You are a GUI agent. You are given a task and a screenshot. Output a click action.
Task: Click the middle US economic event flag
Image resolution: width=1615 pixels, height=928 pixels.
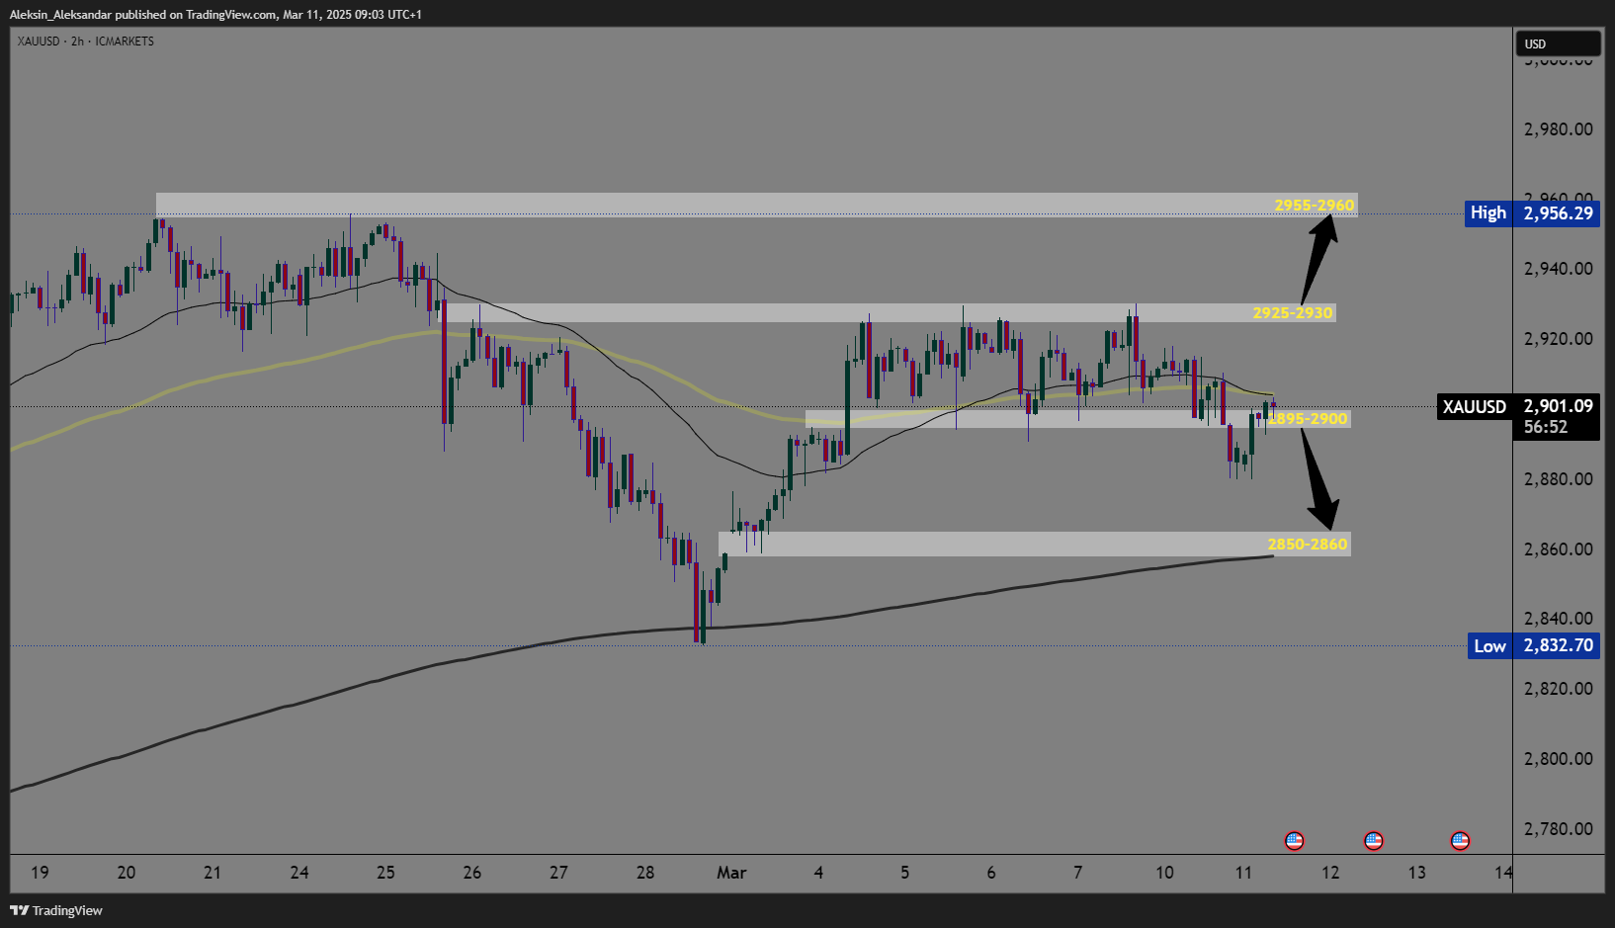coord(1373,841)
